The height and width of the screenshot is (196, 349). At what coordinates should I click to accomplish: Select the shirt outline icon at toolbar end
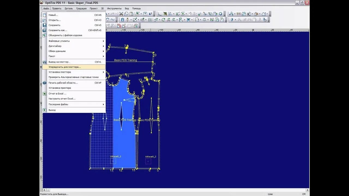pos(264,14)
